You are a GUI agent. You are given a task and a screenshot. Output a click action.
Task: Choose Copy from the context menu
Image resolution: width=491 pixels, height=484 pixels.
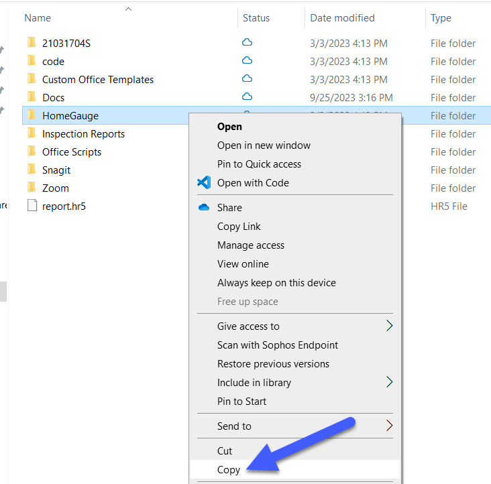point(229,470)
